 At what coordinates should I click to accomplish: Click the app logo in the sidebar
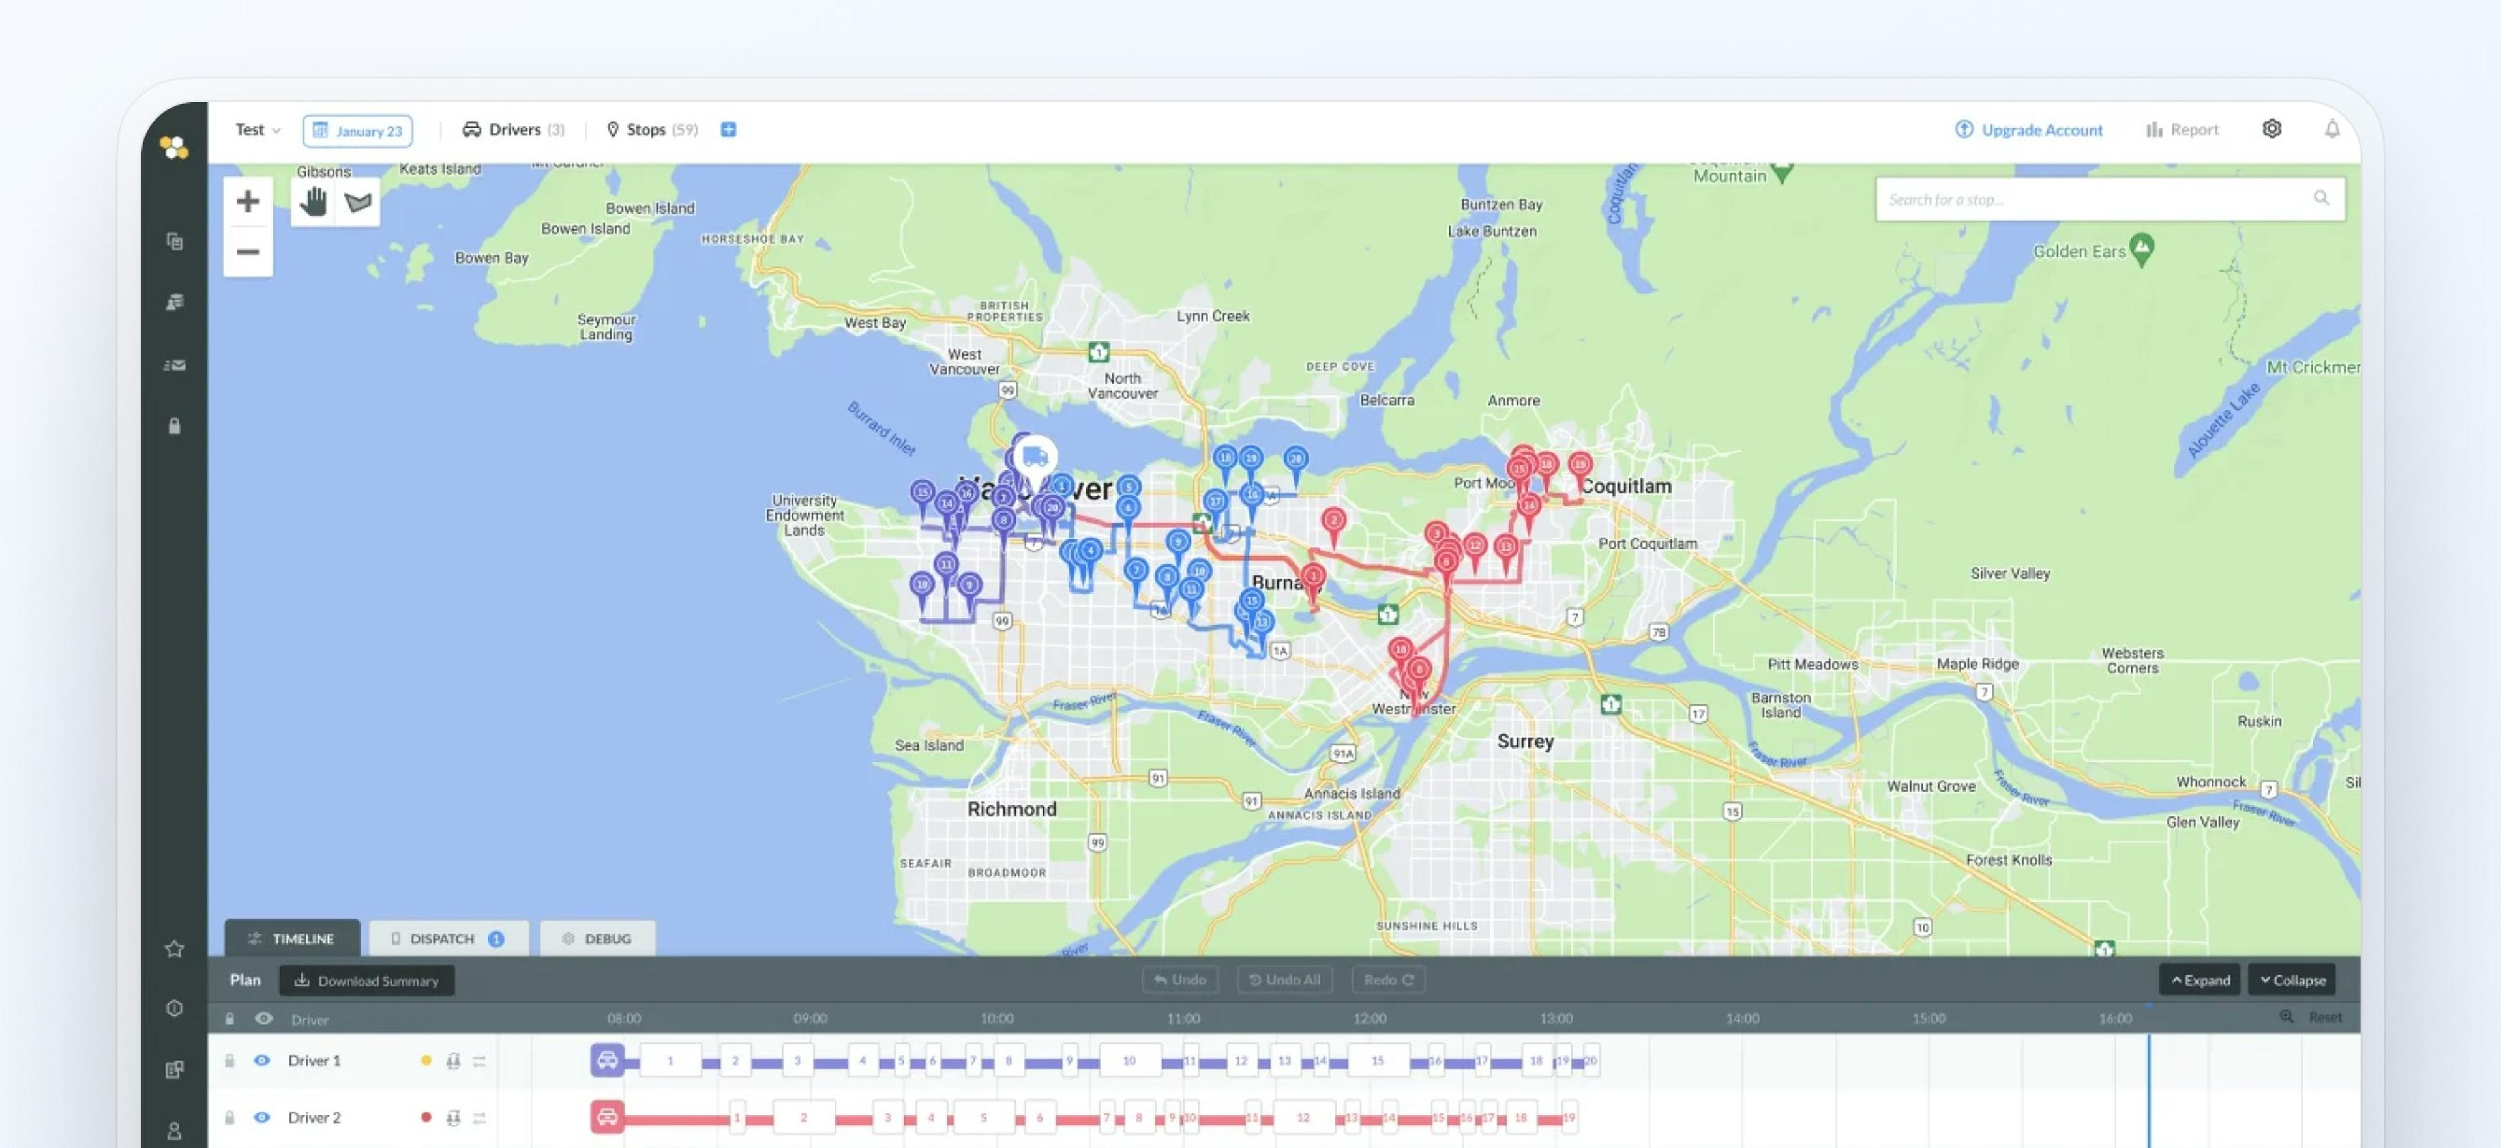tap(174, 147)
